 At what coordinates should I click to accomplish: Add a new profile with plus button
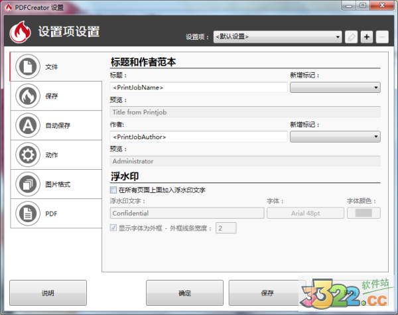pyautogui.click(x=367, y=37)
